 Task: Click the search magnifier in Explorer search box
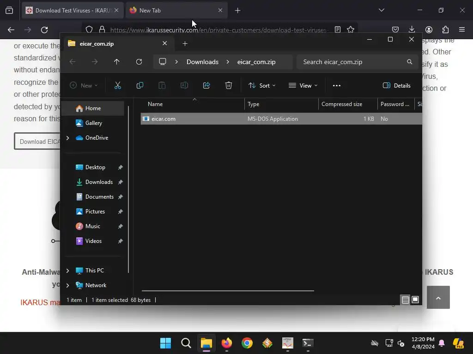coord(409,62)
